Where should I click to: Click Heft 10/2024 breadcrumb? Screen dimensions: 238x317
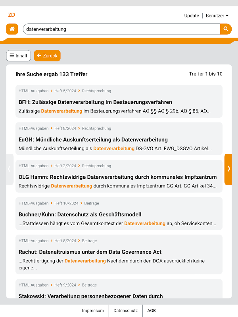point(66,203)
